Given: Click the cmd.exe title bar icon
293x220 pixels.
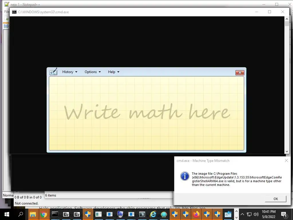Looking at the screenshot, I should (14, 12).
